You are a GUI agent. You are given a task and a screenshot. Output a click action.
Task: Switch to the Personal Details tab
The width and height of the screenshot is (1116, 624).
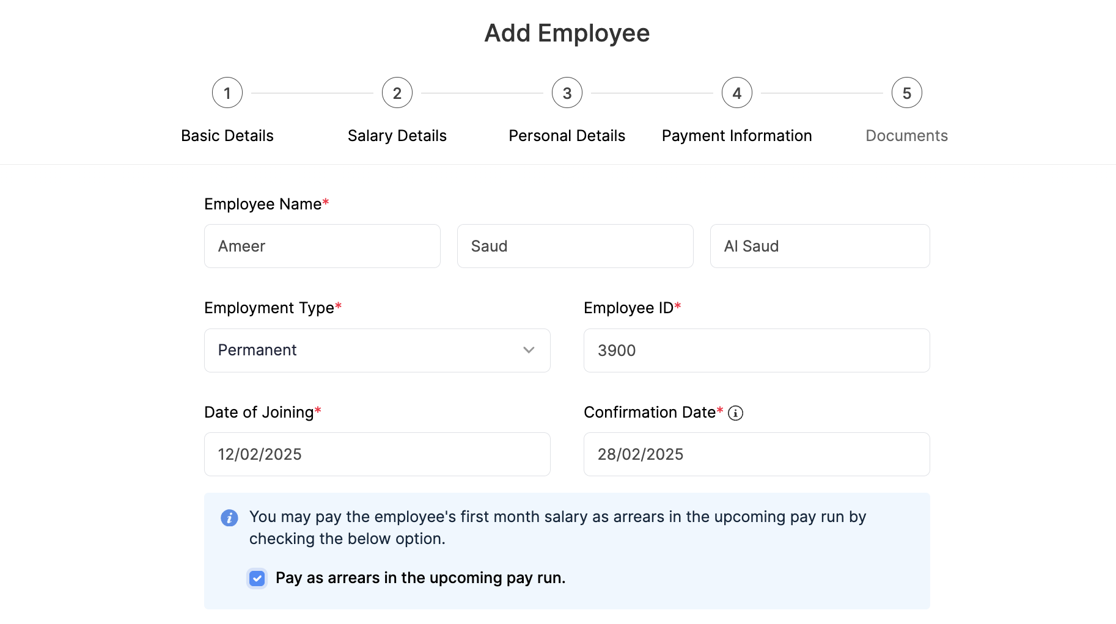coord(567,136)
